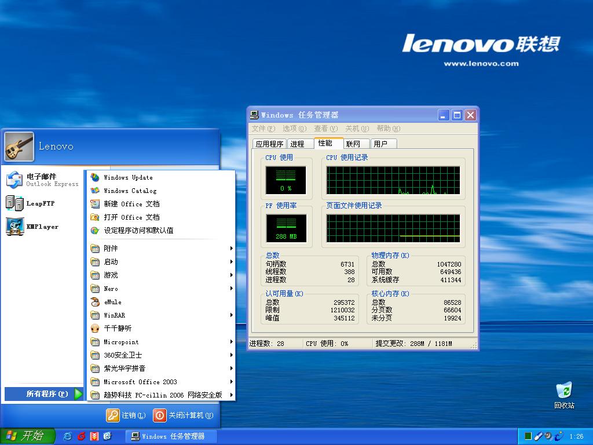
Task: Click the Task Manager title bar icon
Action: [255, 115]
